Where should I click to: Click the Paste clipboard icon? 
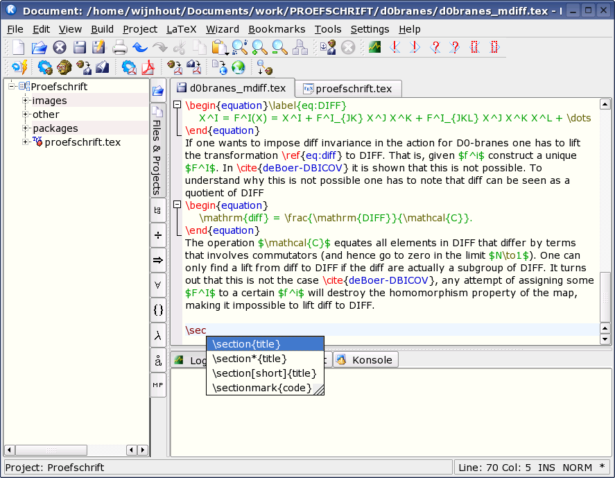point(218,47)
